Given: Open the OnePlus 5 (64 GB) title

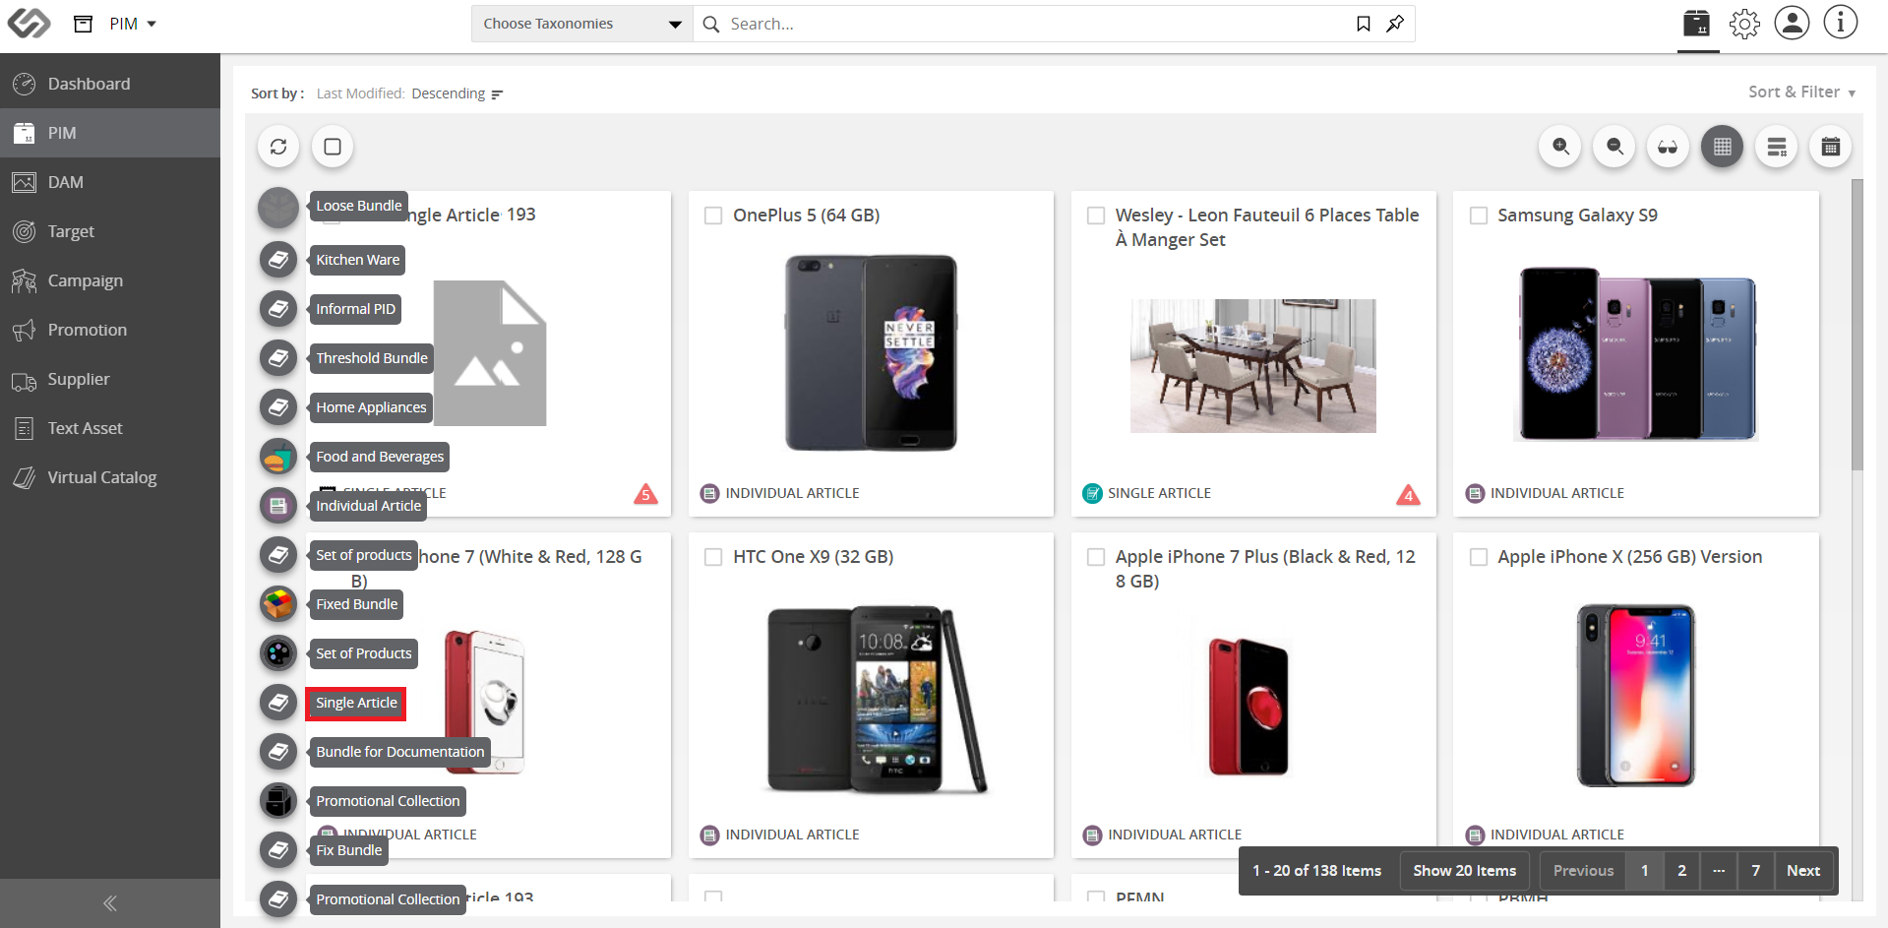Looking at the screenshot, I should 806,216.
